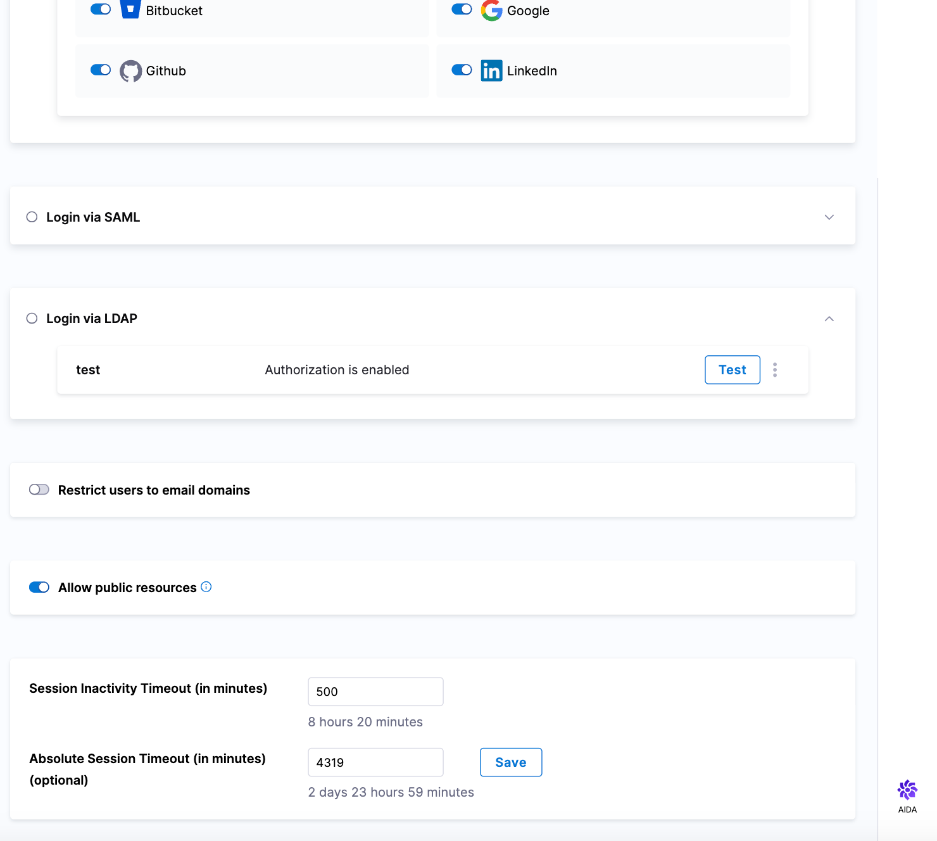Expand the Login via SAML section
This screenshot has height=841, width=937.
pos(829,217)
